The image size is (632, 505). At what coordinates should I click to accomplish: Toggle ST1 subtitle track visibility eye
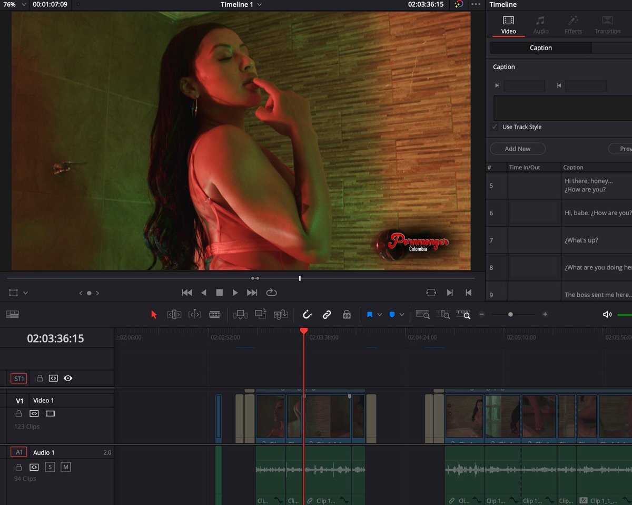[68, 378]
